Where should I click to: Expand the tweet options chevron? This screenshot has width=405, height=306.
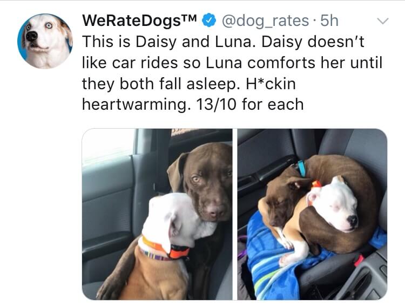pyautogui.click(x=382, y=21)
